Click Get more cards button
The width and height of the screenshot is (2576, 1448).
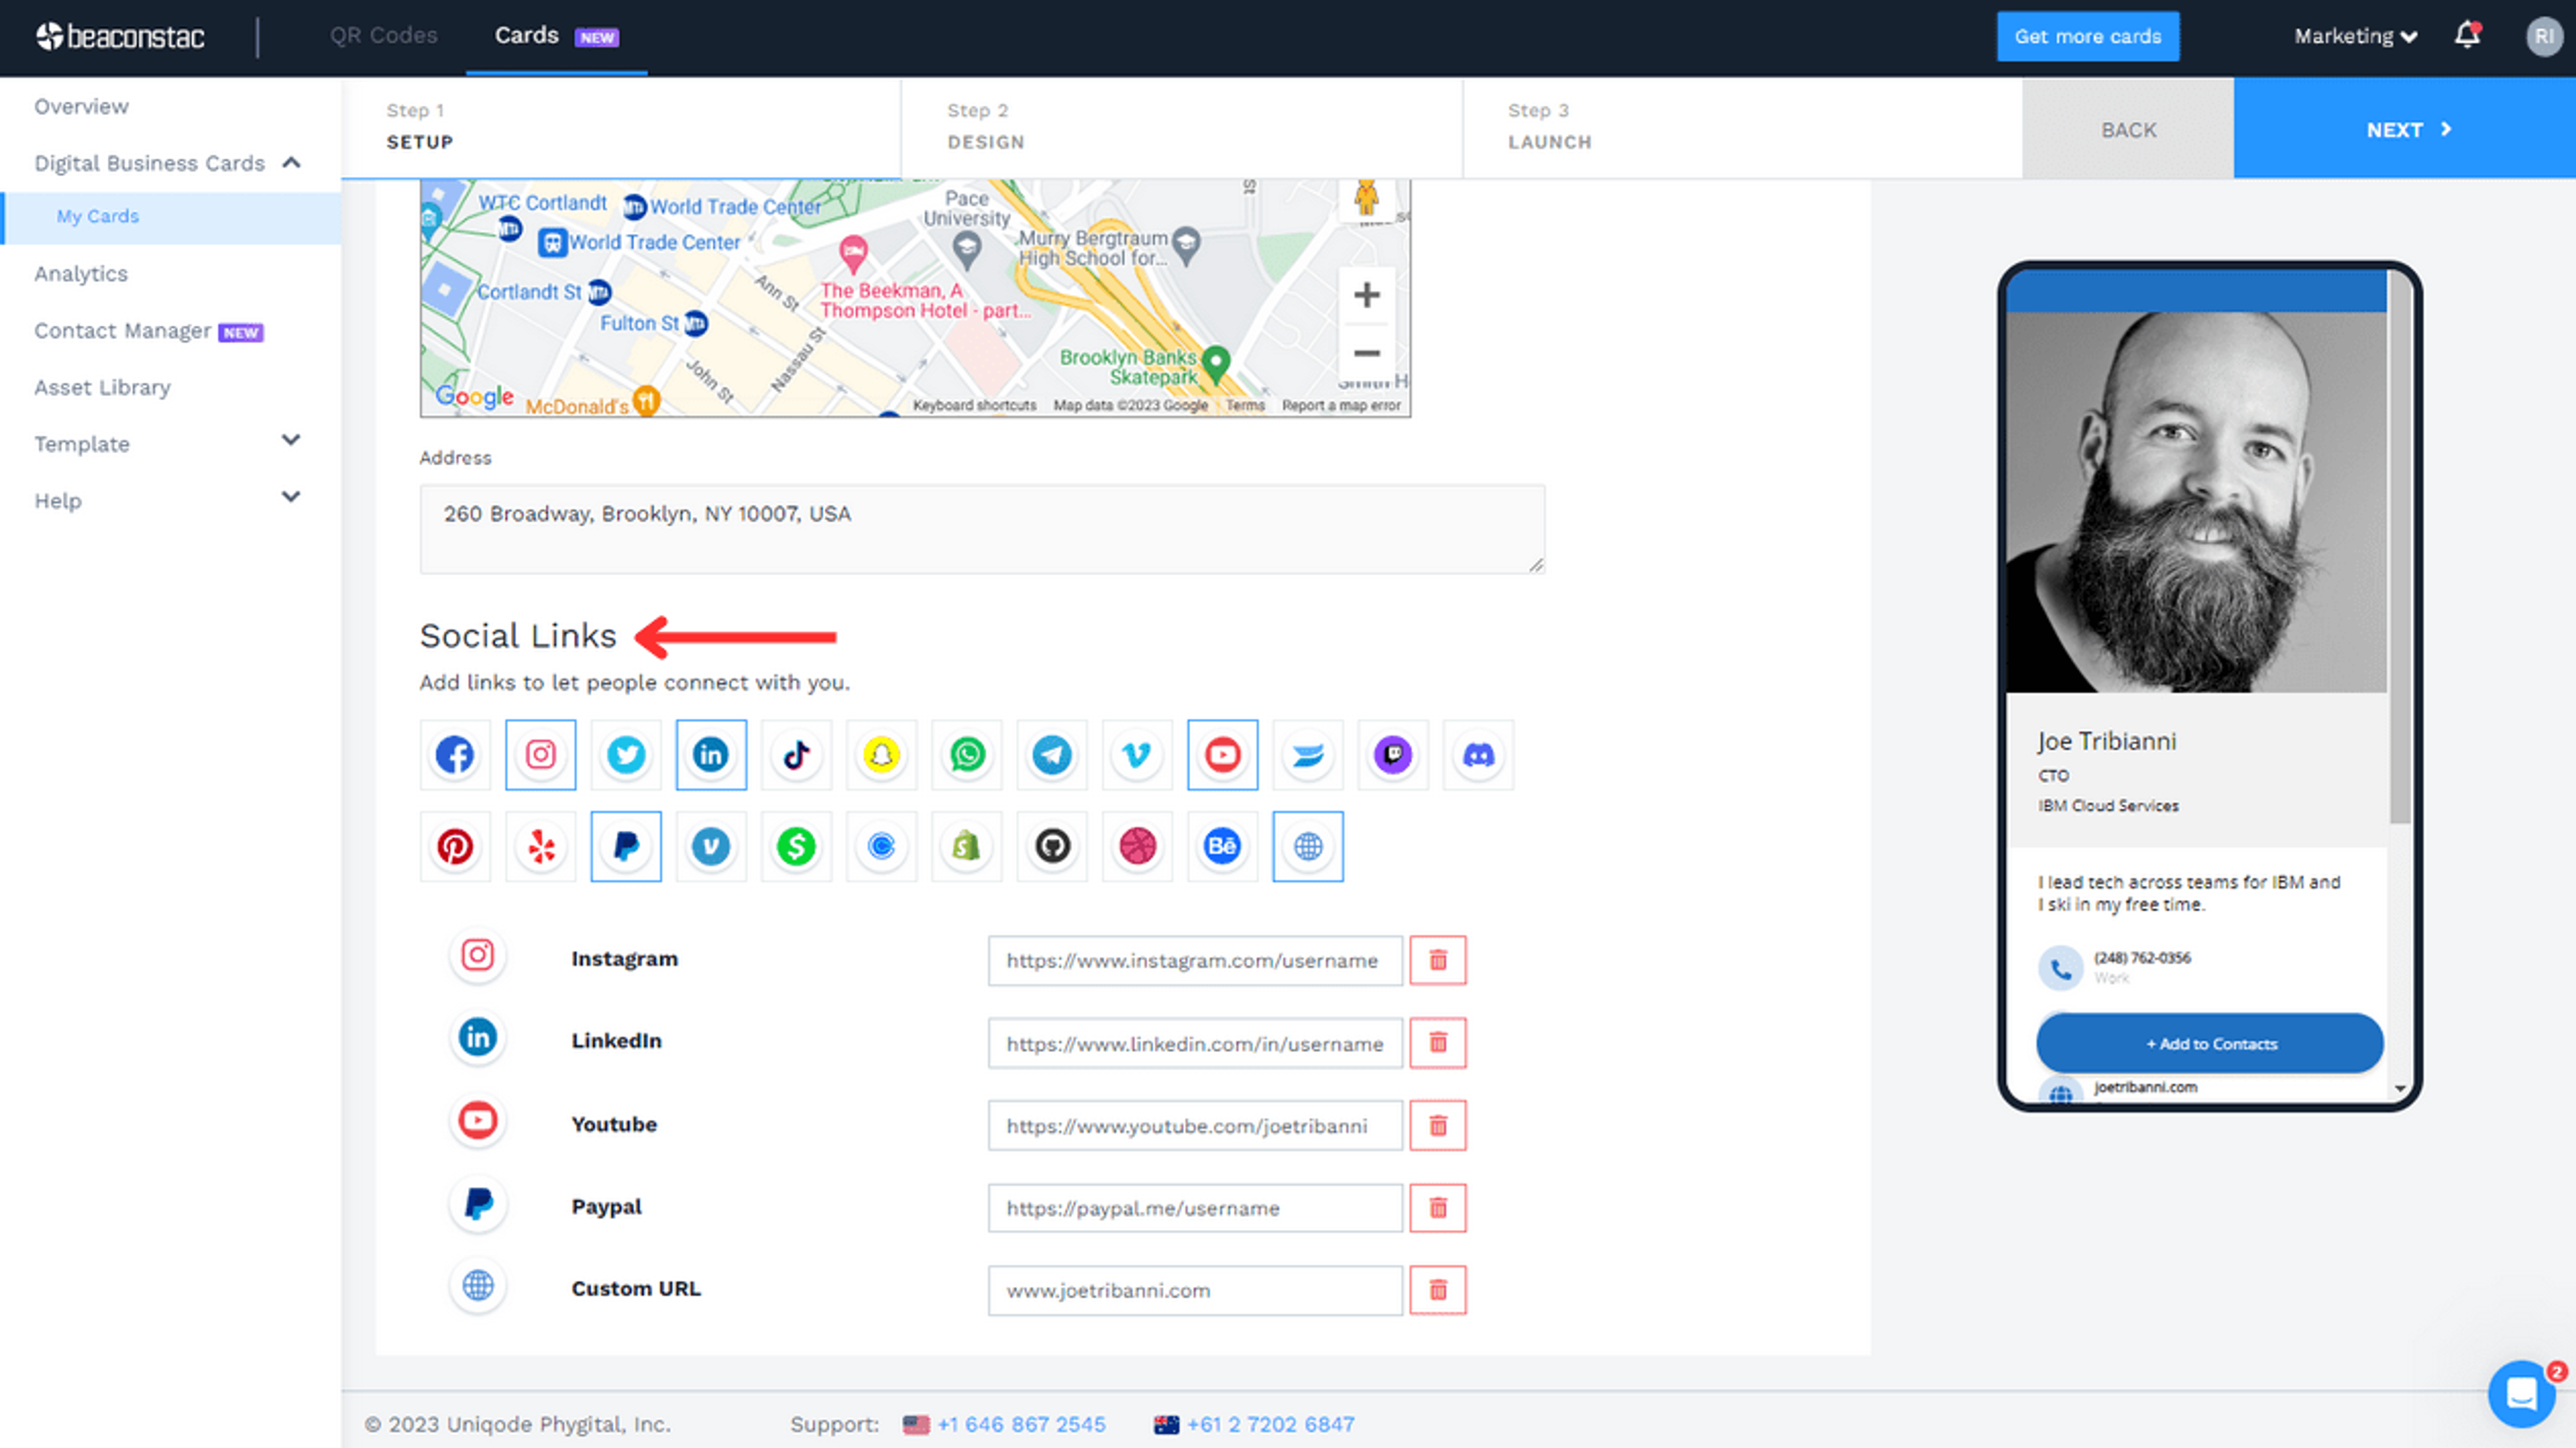click(2087, 37)
